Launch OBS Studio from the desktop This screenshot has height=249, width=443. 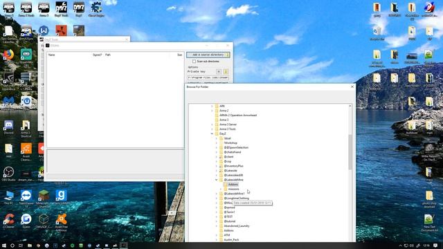(8, 174)
